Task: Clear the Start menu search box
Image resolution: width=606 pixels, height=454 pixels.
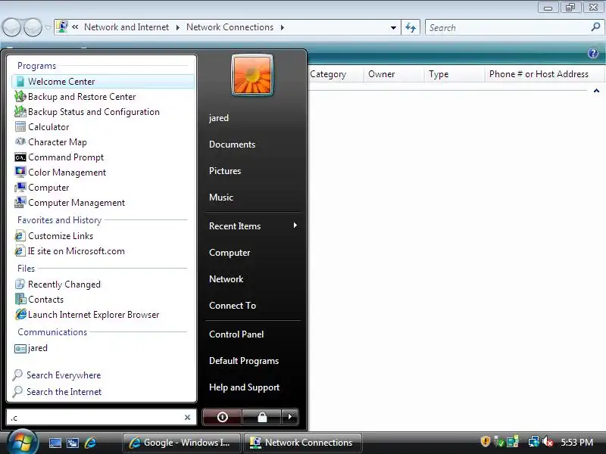Action: pyautogui.click(x=187, y=418)
